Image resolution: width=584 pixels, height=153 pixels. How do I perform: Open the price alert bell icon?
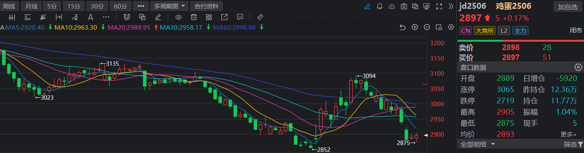tap(380, 6)
